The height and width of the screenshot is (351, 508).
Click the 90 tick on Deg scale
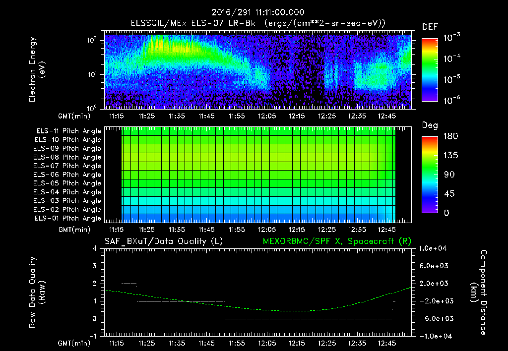click(449, 175)
